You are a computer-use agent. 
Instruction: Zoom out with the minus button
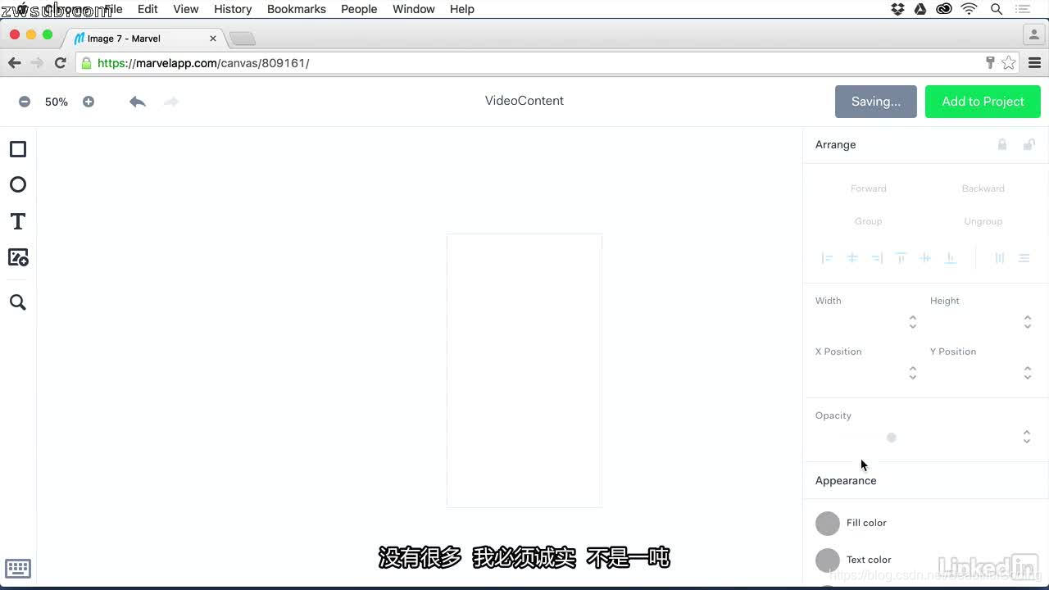25,102
